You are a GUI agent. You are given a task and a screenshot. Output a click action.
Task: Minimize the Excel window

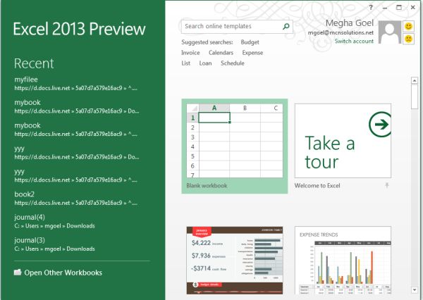pos(385,8)
